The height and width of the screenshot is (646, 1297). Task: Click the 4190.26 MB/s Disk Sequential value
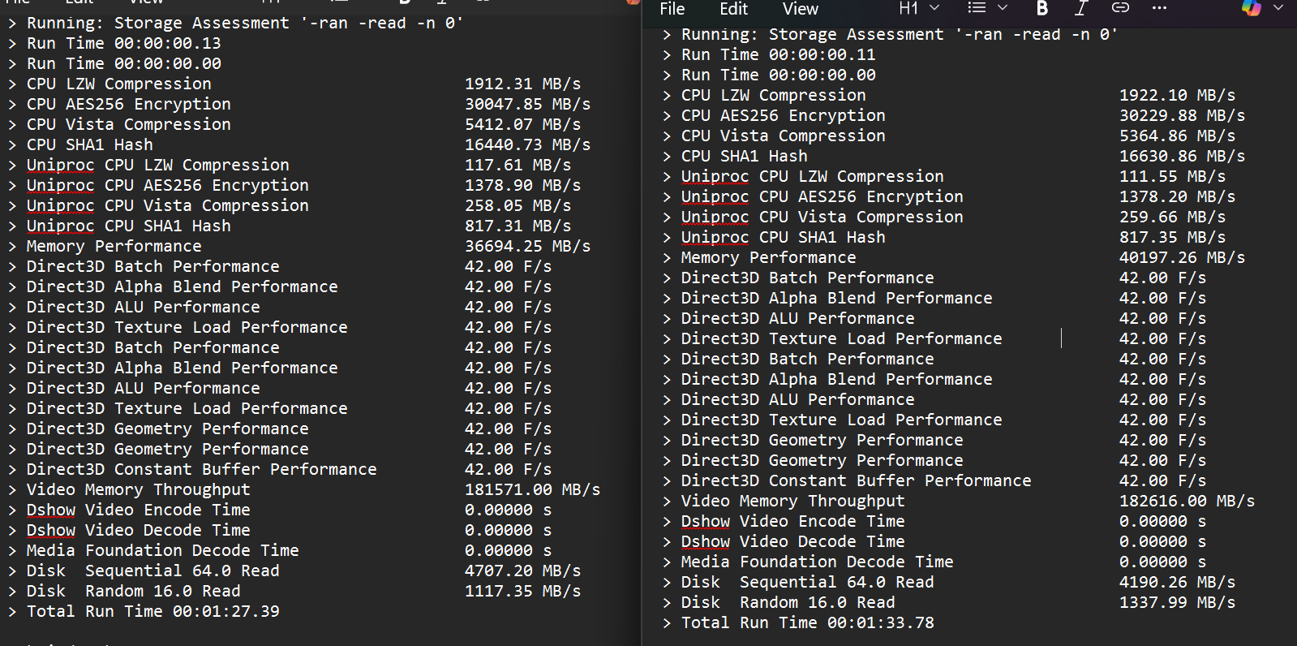click(1177, 582)
